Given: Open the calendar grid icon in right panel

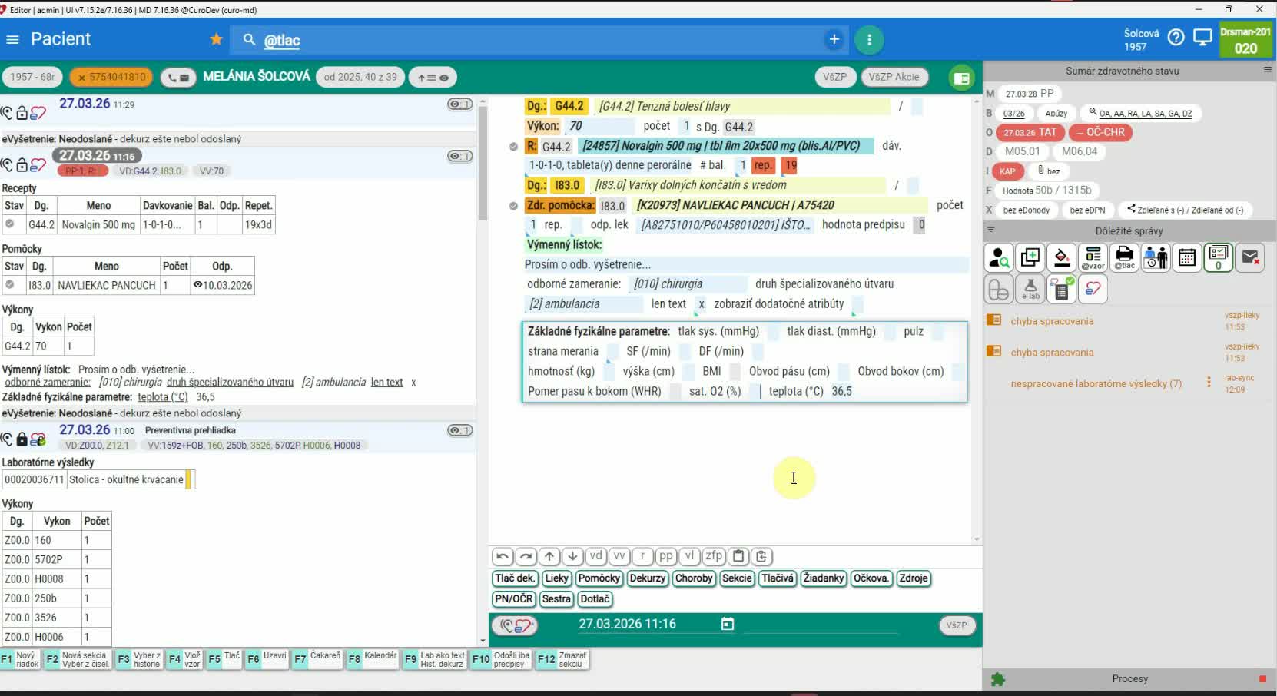Looking at the screenshot, I should click(x=1187, y=258).
